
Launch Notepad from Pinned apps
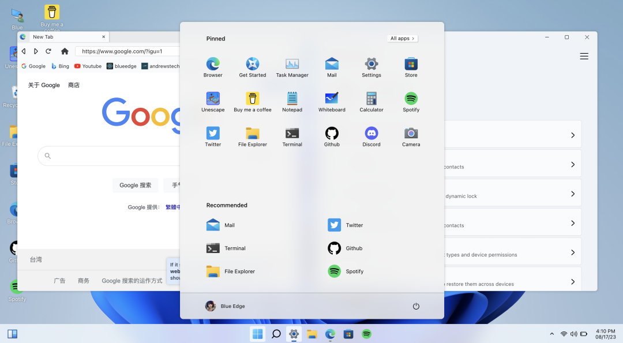coord(292,102)
